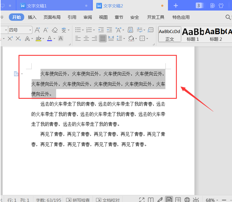
Task: Apply distributed alignment icon
Action: [111, 39]
